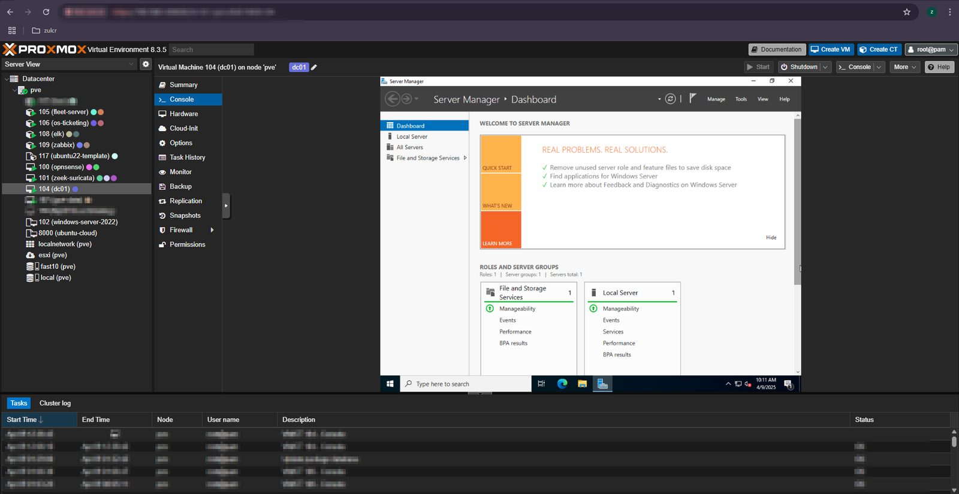959x494 pixels.
Task: Open the Console dropdown arrow in toolbar
Action: pos(879,67)
